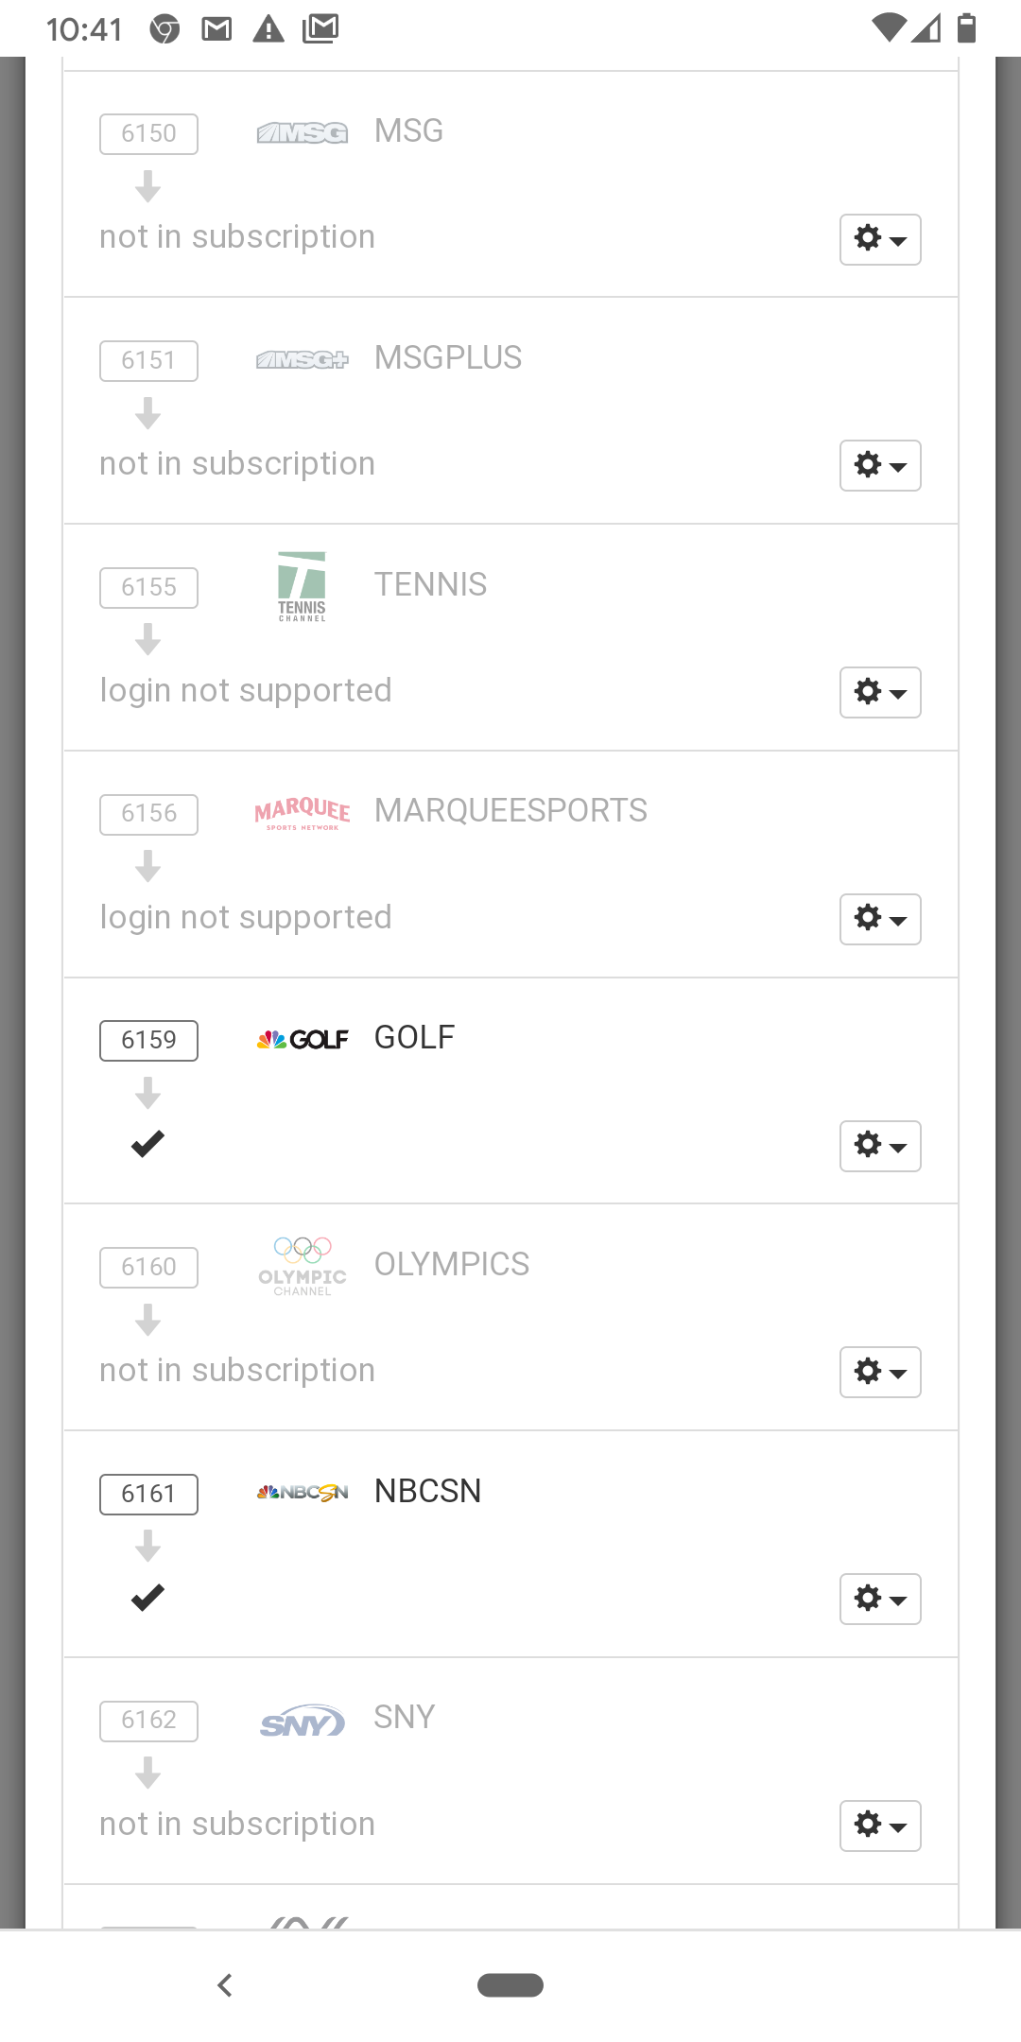Click the down arrow under channel 6159
Viewport: 1021px width, 2042px height.
pyautogui.click(x=147, y=1093)
